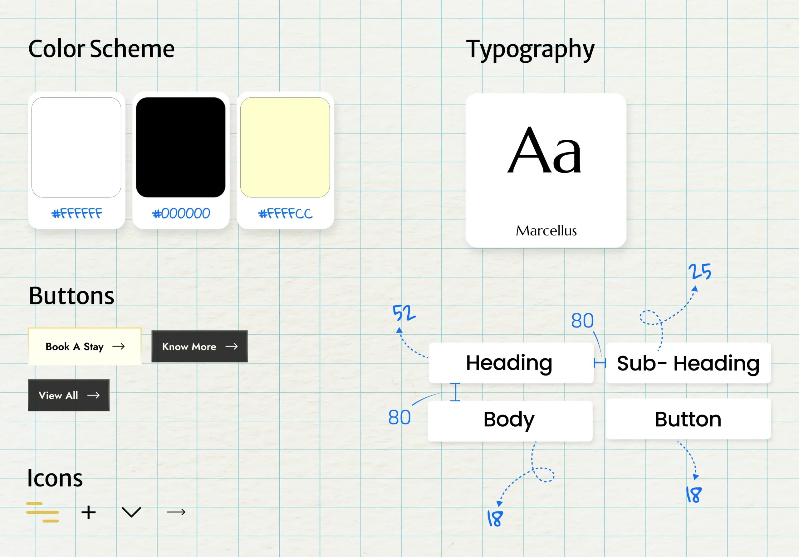The height and width of the screenshot is (557, 799).
Task: Click the #000000 hex label
Action: pos(181,213)
